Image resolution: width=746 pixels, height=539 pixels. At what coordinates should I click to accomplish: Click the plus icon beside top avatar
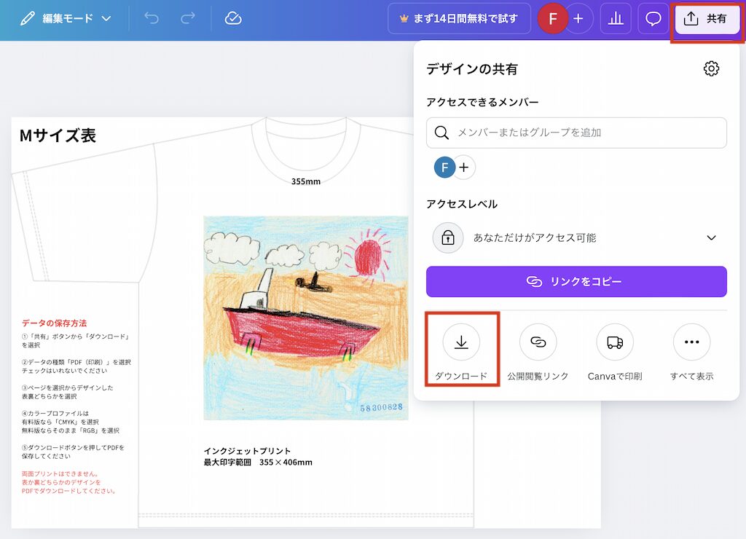[x=578, y=18]
